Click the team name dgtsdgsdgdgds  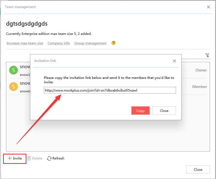pos(27,24)
